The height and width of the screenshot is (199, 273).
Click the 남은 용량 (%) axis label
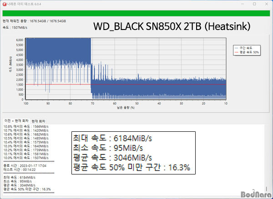click(x=126, y=108)
